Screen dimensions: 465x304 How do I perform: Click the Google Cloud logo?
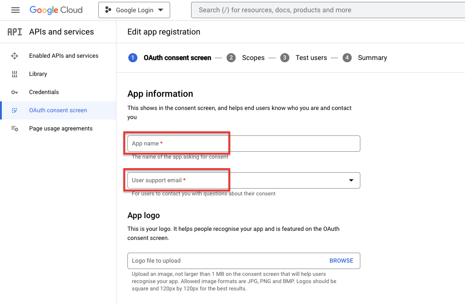click(56, 10)
